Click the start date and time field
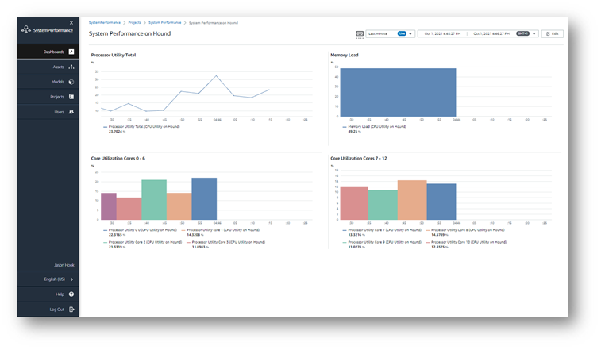This screenshot has width=601, height=350. (x=441, y=34)
